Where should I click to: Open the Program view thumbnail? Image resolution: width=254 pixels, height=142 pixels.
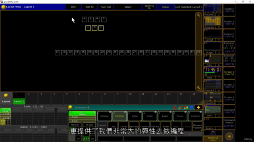pyautogui.click(x=213, y=22)
